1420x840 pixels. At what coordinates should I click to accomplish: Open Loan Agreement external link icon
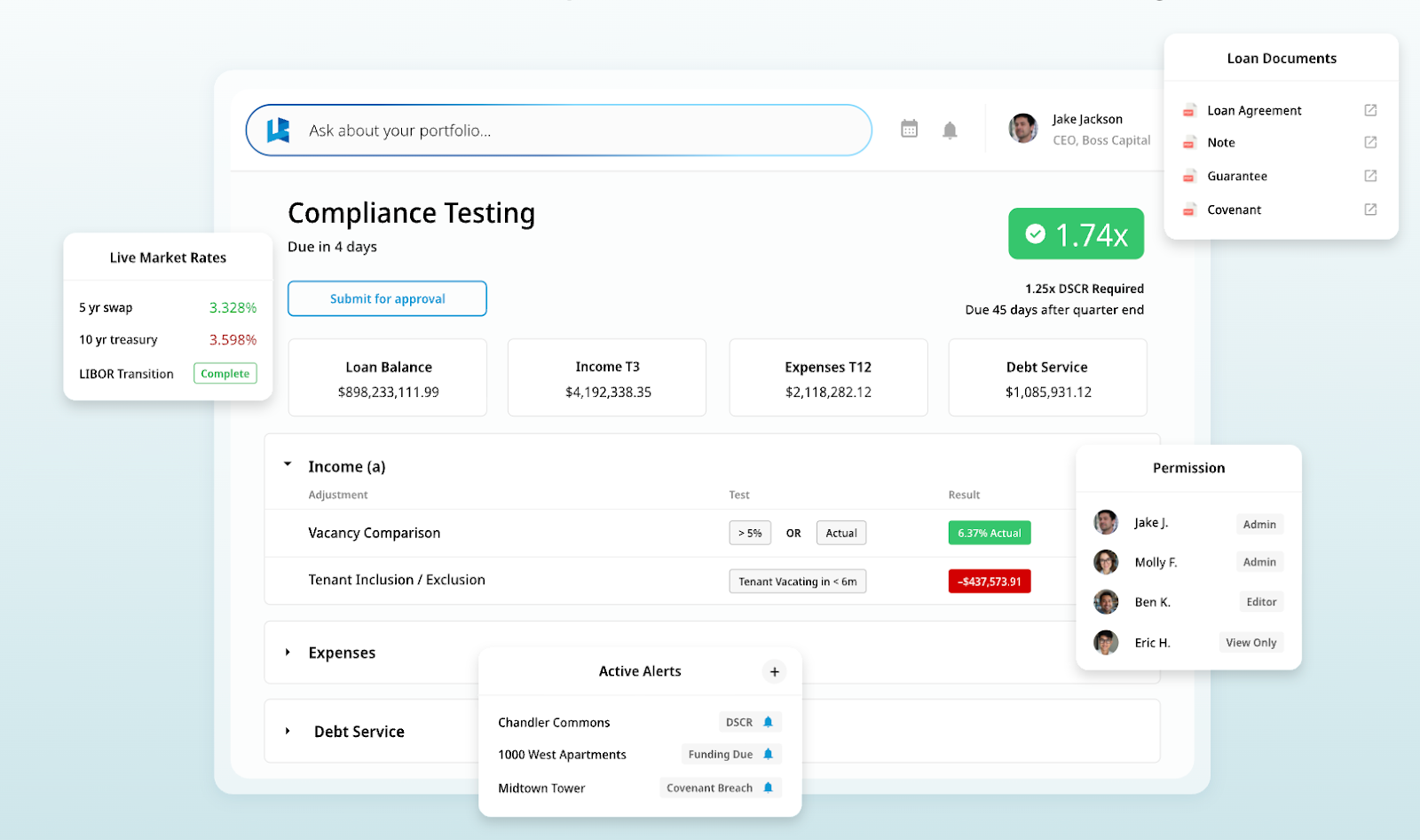tap(1370, 110)
